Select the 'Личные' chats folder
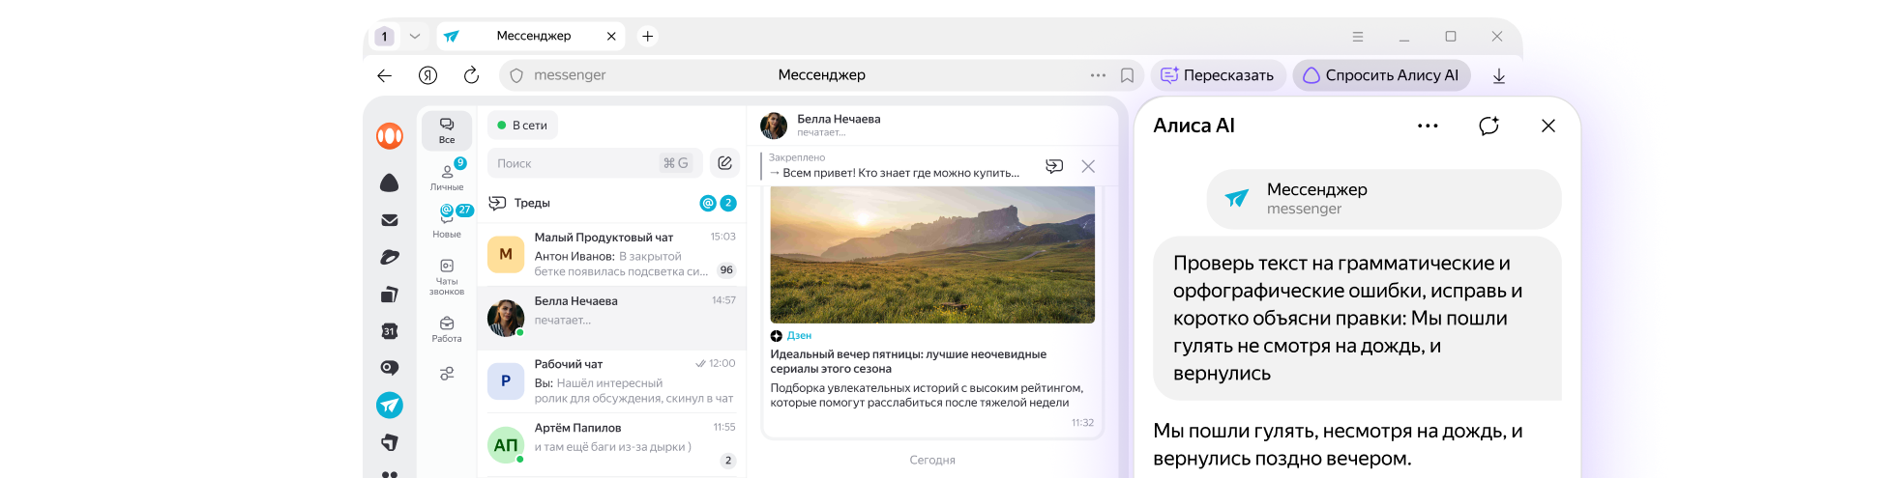 coord(447,177)
